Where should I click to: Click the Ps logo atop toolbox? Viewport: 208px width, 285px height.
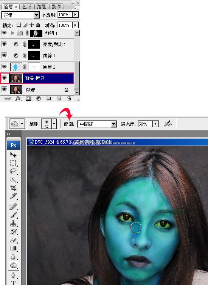(x=14, y=146)
